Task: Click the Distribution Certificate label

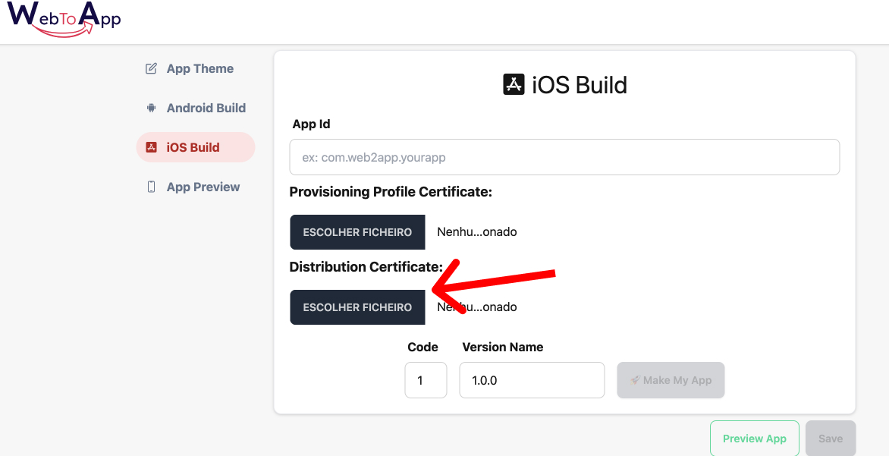Action: [366, 266]
